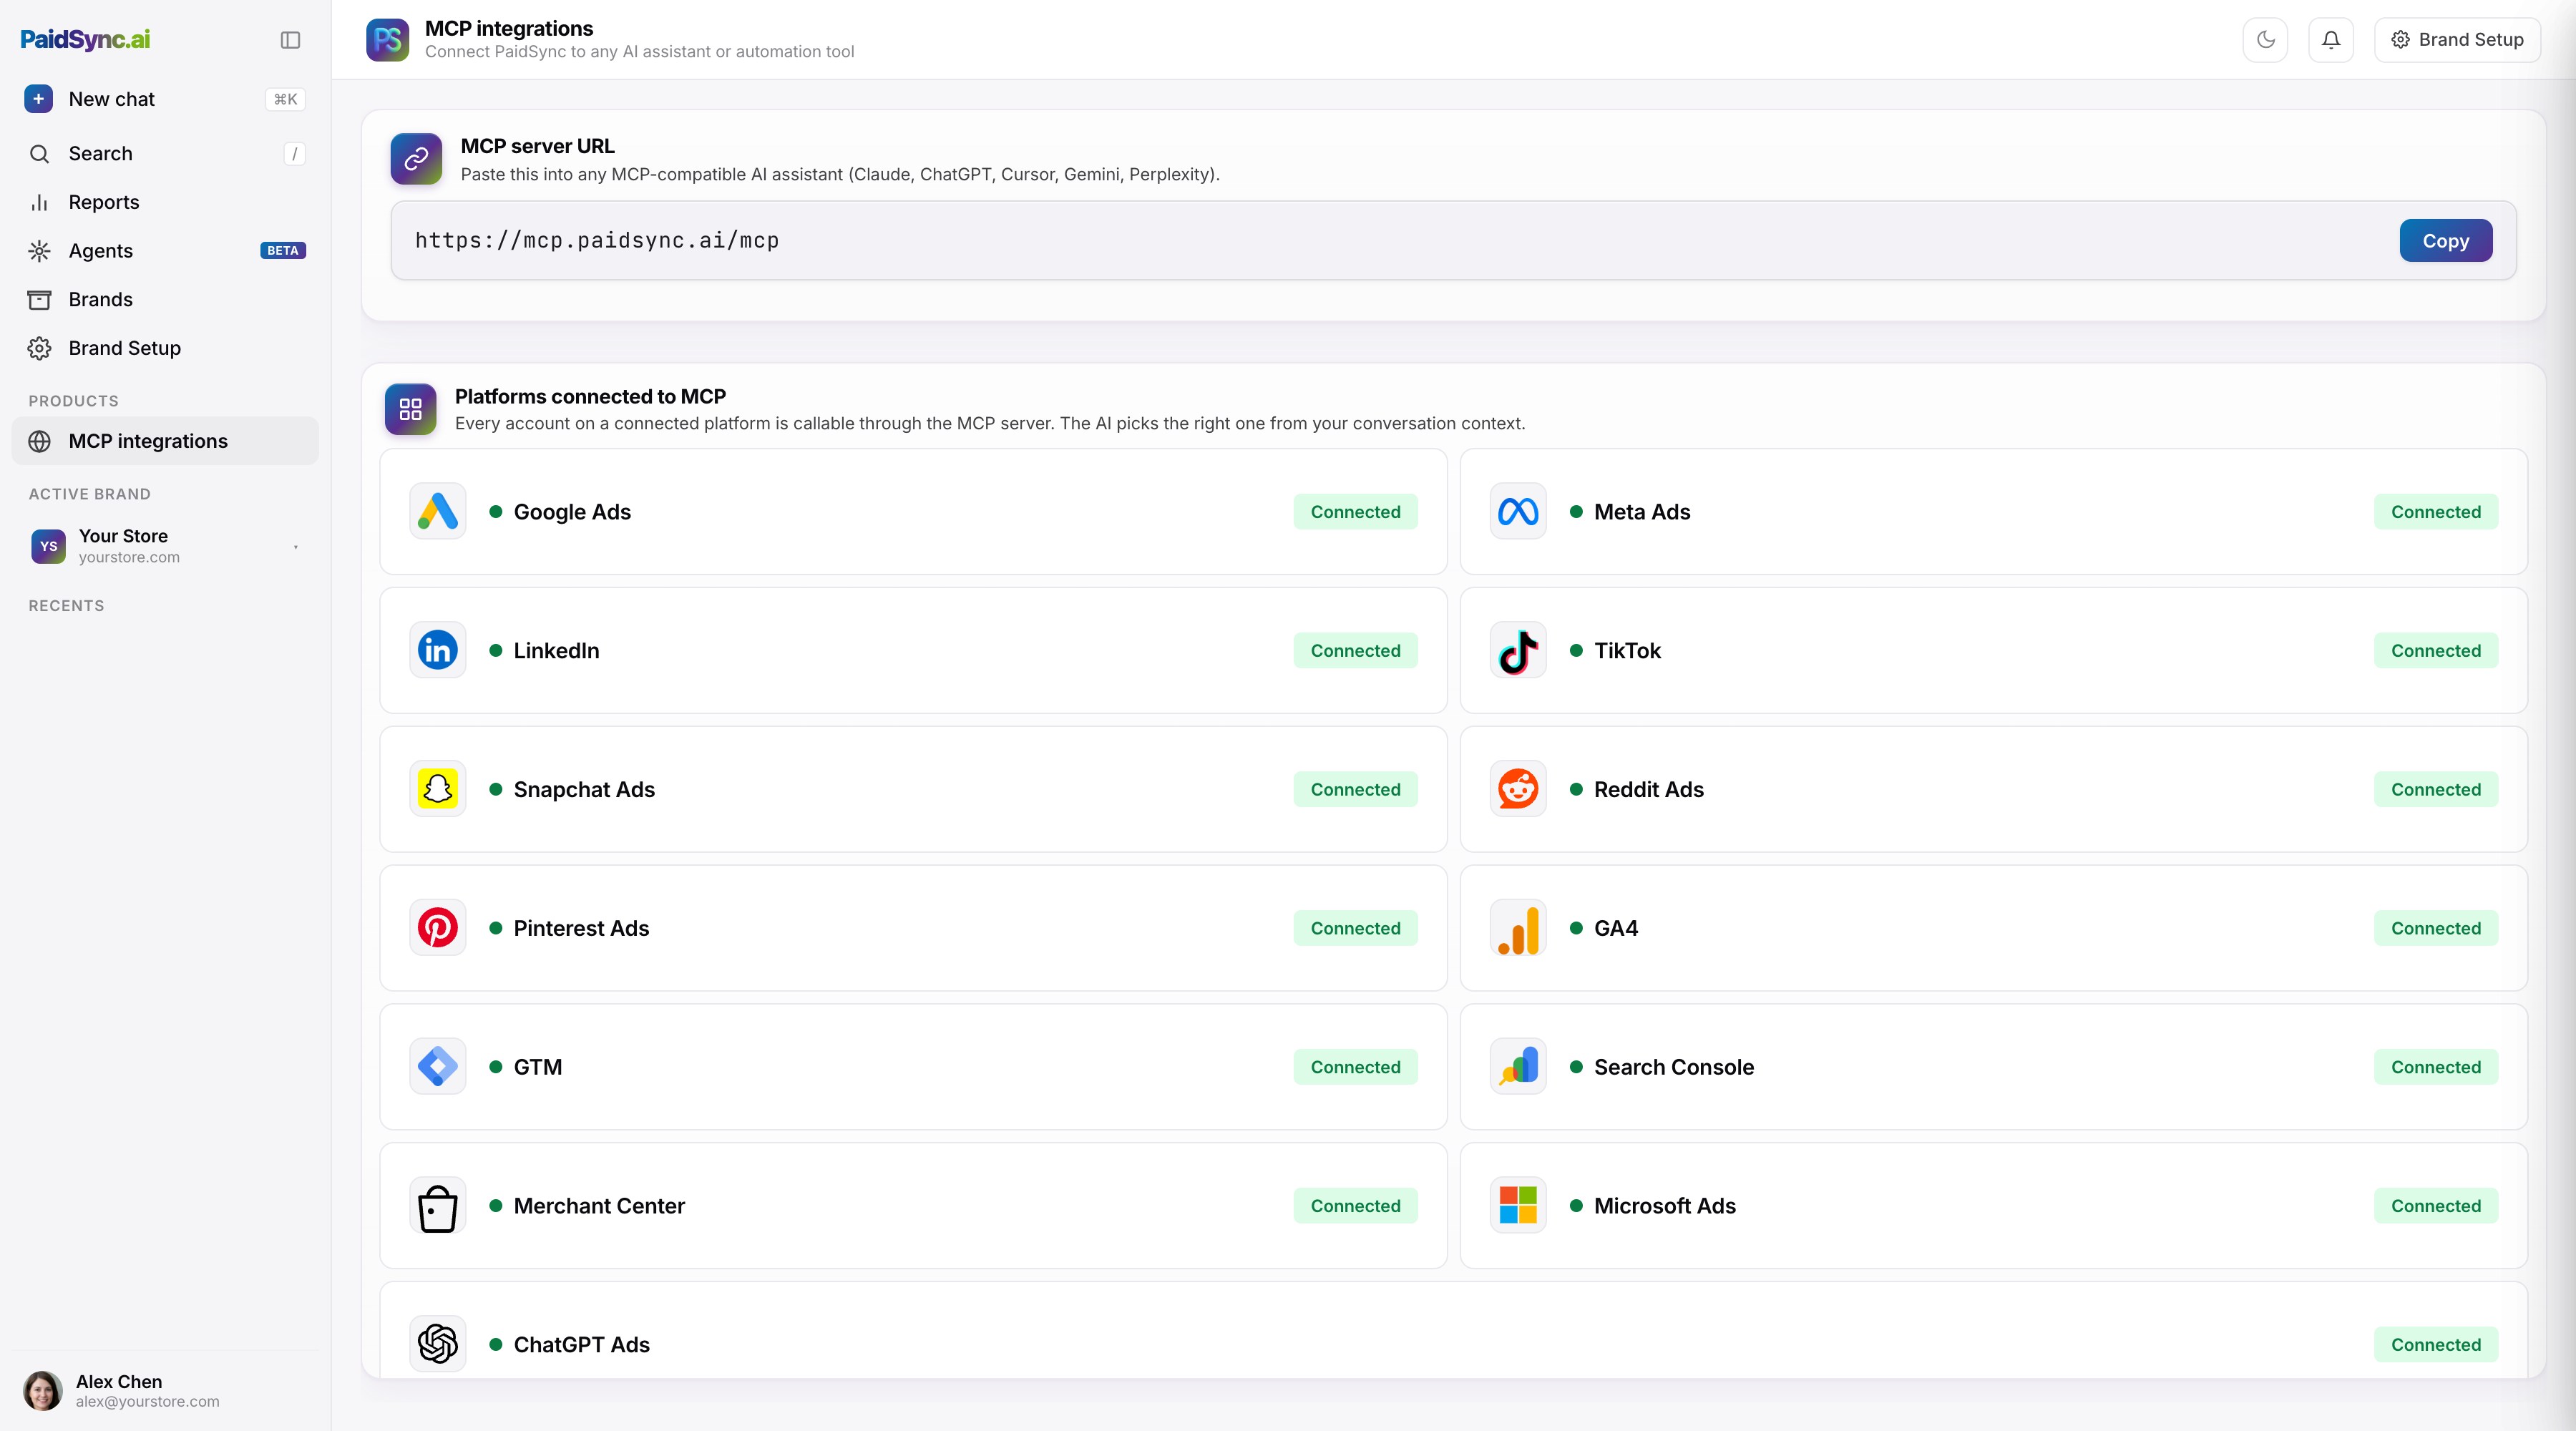This screenshot has width=2576, height=1431.
Task: Open the Reports page
Action: [165, 202]
